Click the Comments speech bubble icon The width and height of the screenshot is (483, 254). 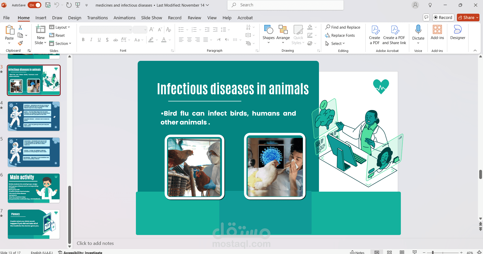tap(426, 17)
